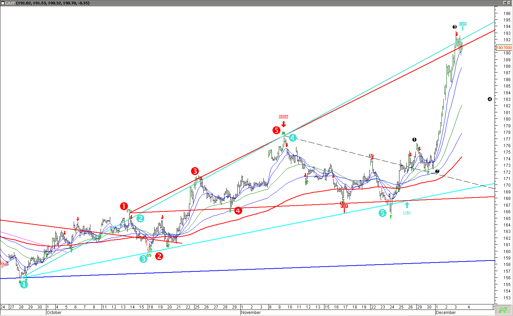The width and height of the screenshot is (513, 316).
Task: Select the black circle marker numbered 3
Action: point(455,27)
